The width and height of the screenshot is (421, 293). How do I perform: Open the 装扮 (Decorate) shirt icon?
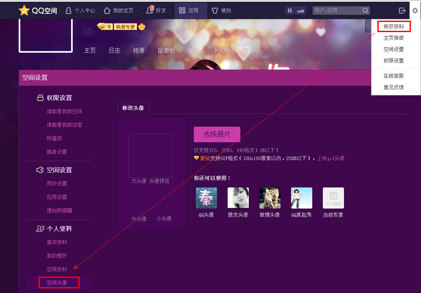click(215, 10)
